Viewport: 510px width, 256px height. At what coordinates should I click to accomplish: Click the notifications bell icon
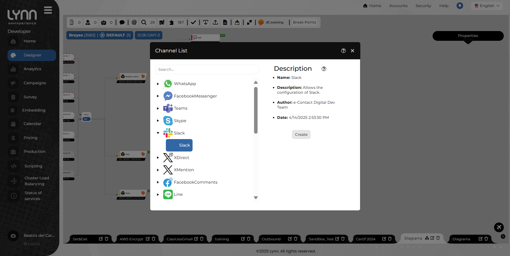click(460, 6)
